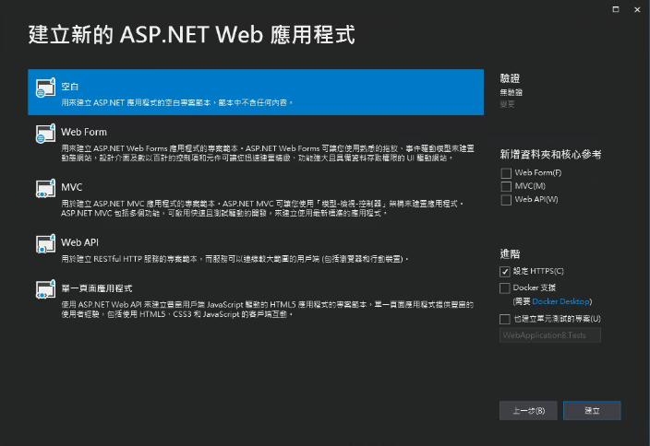Click the 變更 authentication link
Screen dimensions: 650x446
(x=507, y=104)
